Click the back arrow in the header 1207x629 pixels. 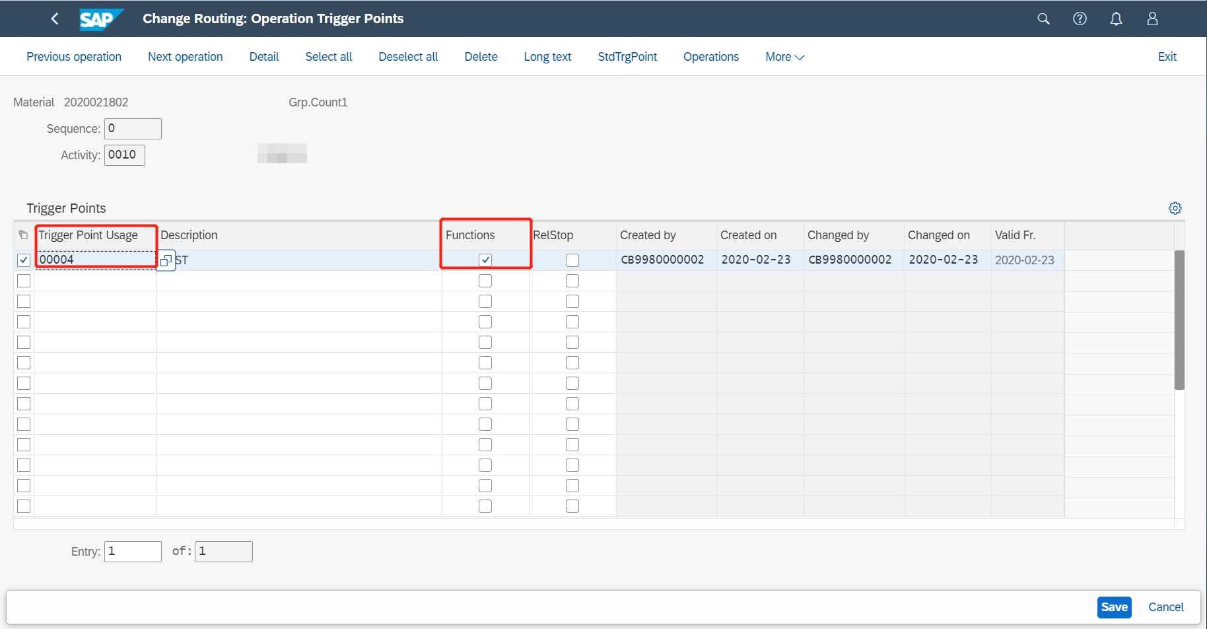(x=54, y=18)
